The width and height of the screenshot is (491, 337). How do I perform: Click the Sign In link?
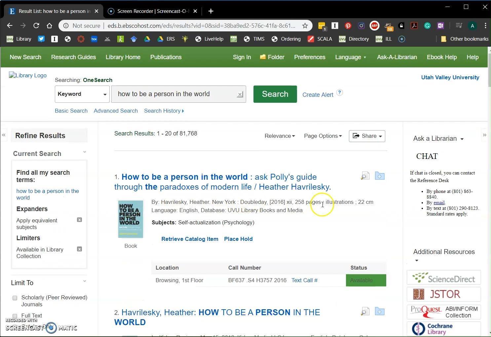242,57
